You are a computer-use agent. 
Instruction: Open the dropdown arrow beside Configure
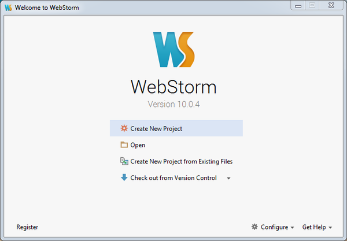(292, 228)
